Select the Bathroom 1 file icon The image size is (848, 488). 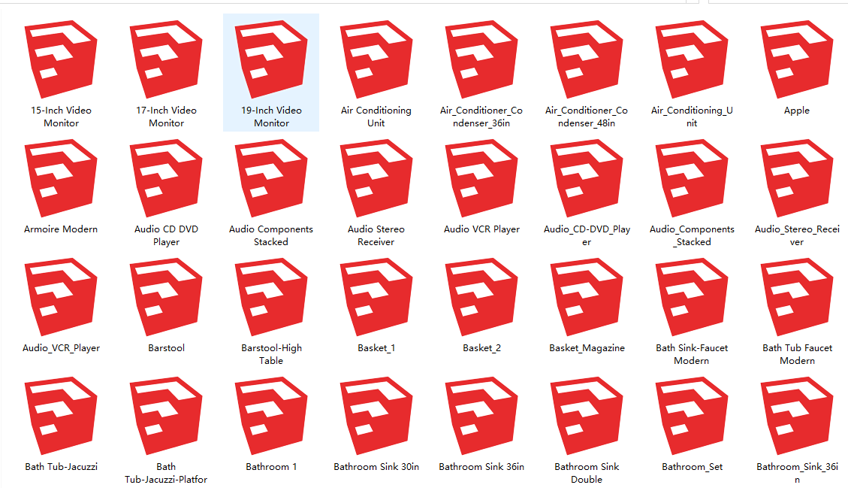click(x=271, y=415)
